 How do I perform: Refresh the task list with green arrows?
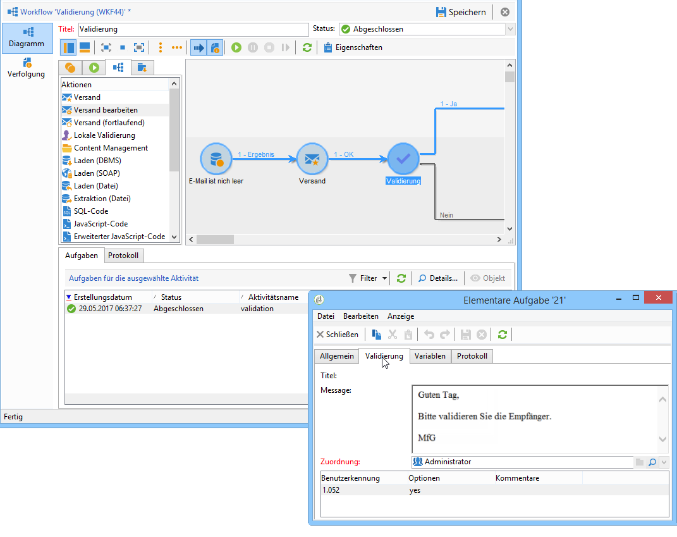pos(401,278)
